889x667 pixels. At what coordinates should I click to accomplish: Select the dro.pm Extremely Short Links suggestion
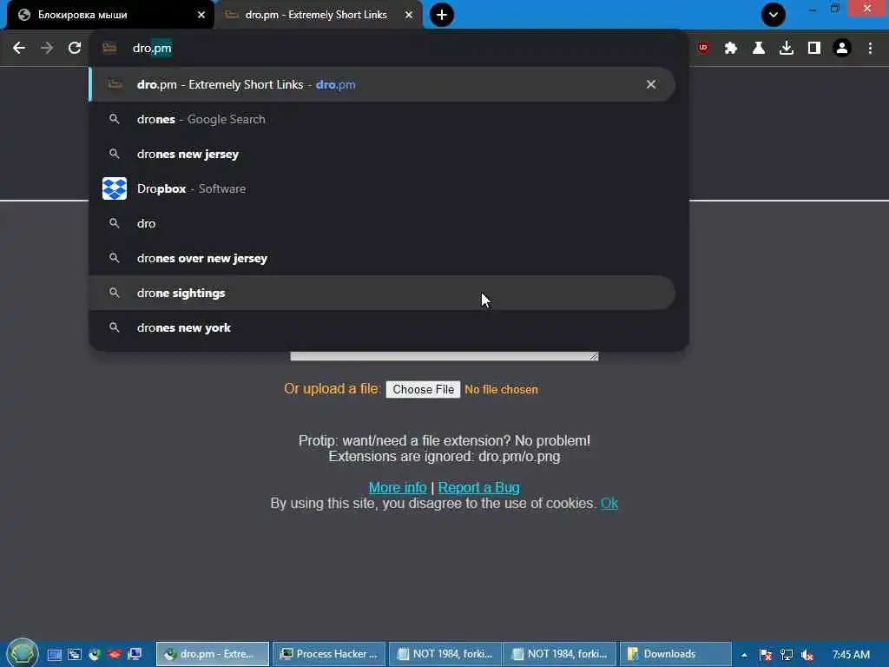point(382,84)
